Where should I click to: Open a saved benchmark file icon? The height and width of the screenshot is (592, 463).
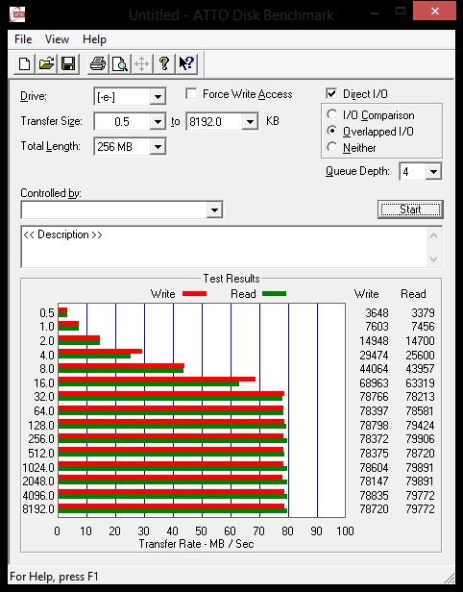coord(46,63)
